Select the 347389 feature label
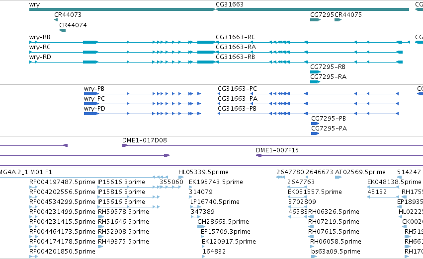This screenshot has width=423, height=259. [x=203, y=212]
